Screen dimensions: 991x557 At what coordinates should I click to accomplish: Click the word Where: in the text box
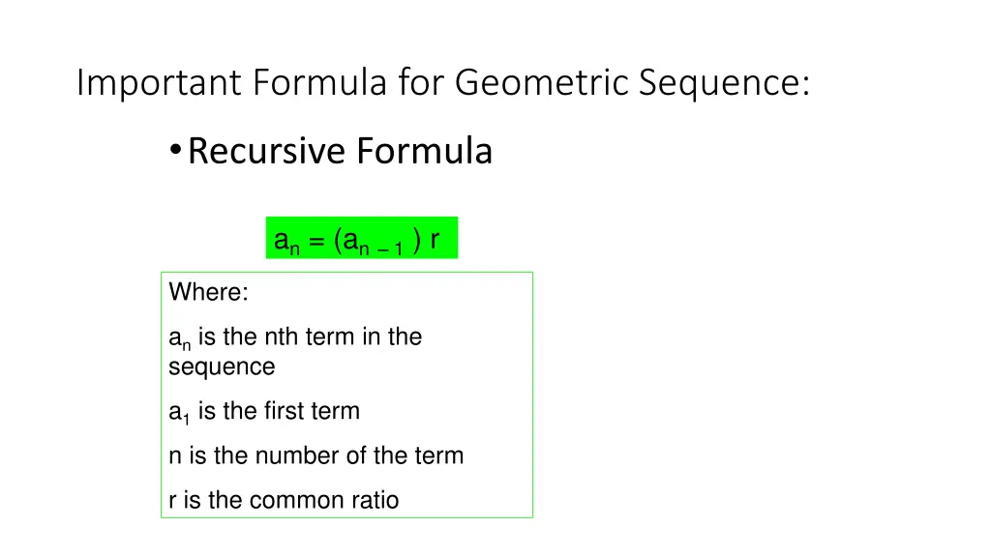[208, 291]
